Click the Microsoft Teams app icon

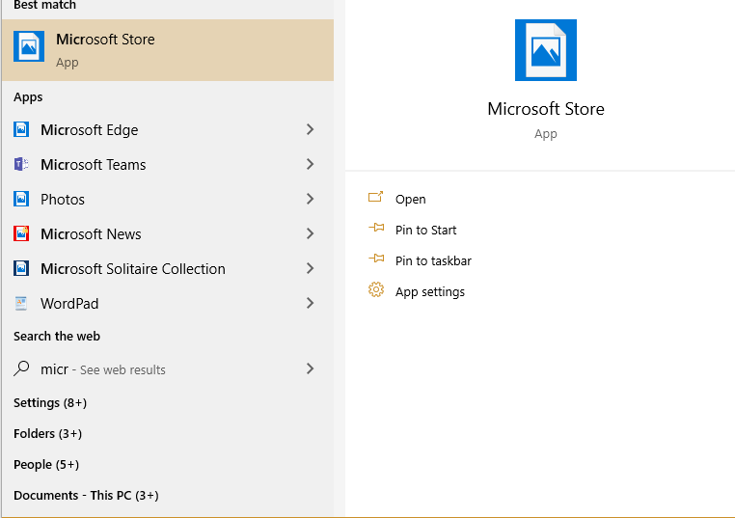tap(21, 164)
